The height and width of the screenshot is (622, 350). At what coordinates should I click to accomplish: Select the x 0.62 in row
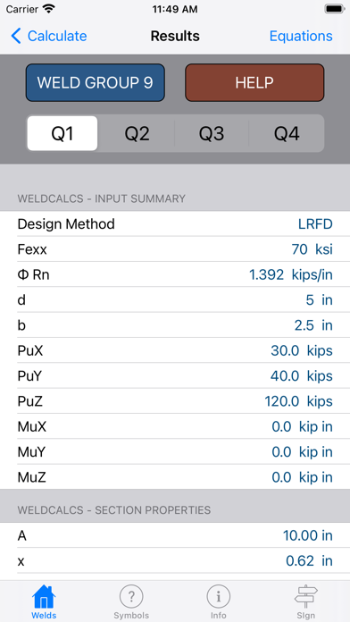coord(175,561)
